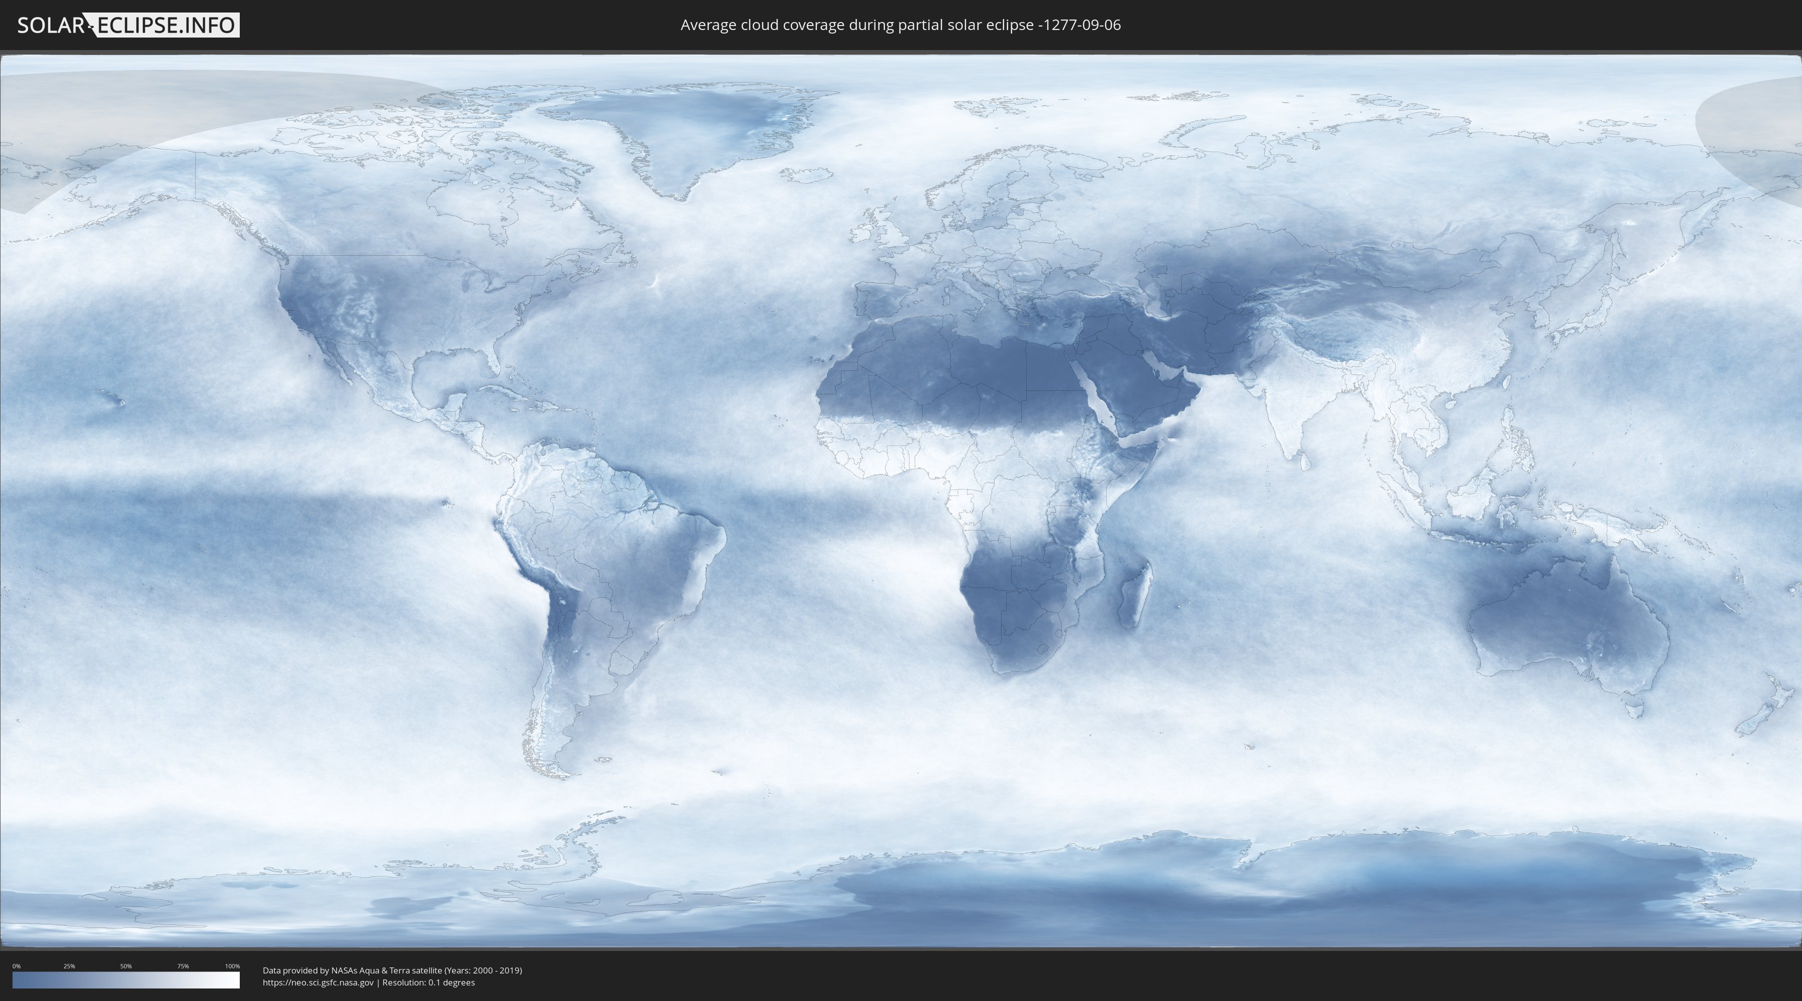Click the 50% legend label

tap(126, 966)
